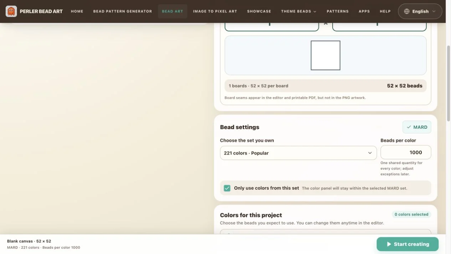
Task: Expand the Theme Beads menu
Action: 299,11
